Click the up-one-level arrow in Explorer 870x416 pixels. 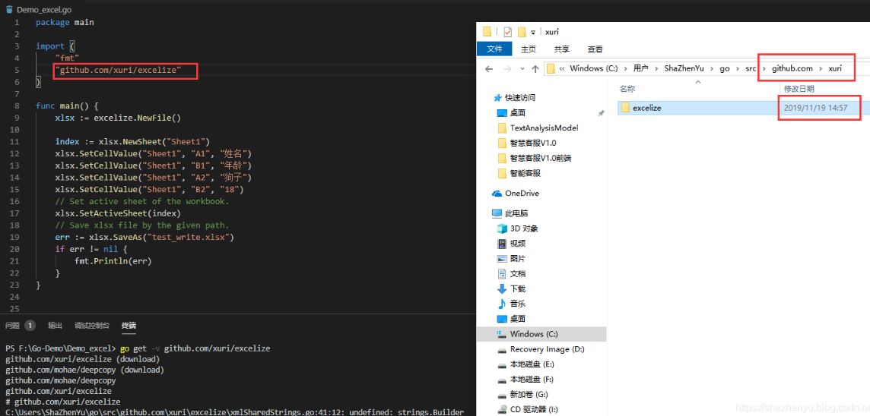point(535,68)
